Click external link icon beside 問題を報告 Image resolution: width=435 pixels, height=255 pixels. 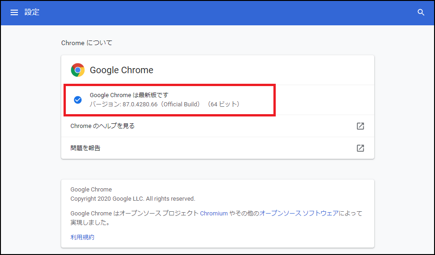360,148
